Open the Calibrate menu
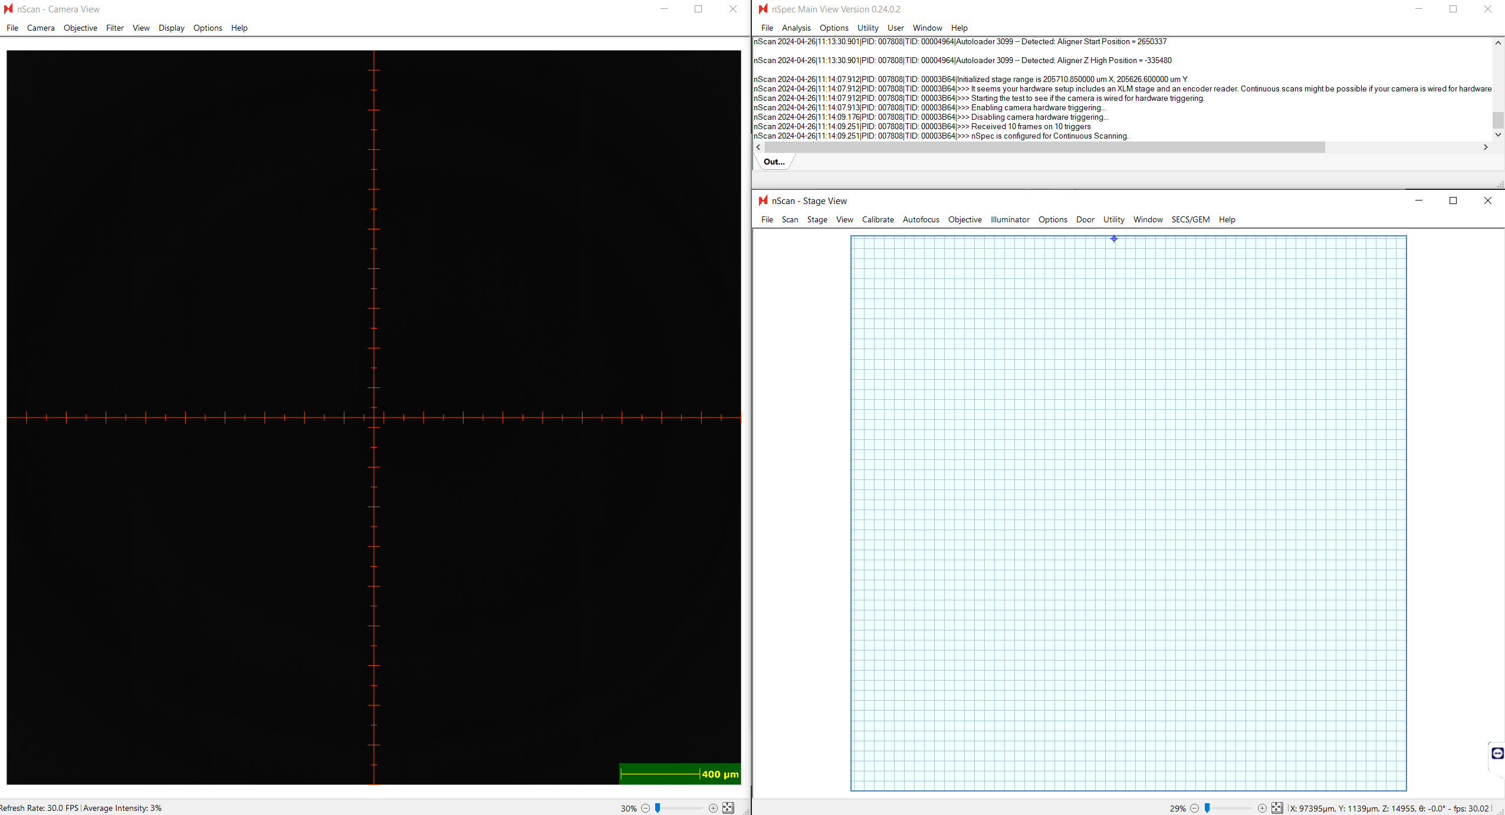The image size is (1505, 815). (878, 219)
